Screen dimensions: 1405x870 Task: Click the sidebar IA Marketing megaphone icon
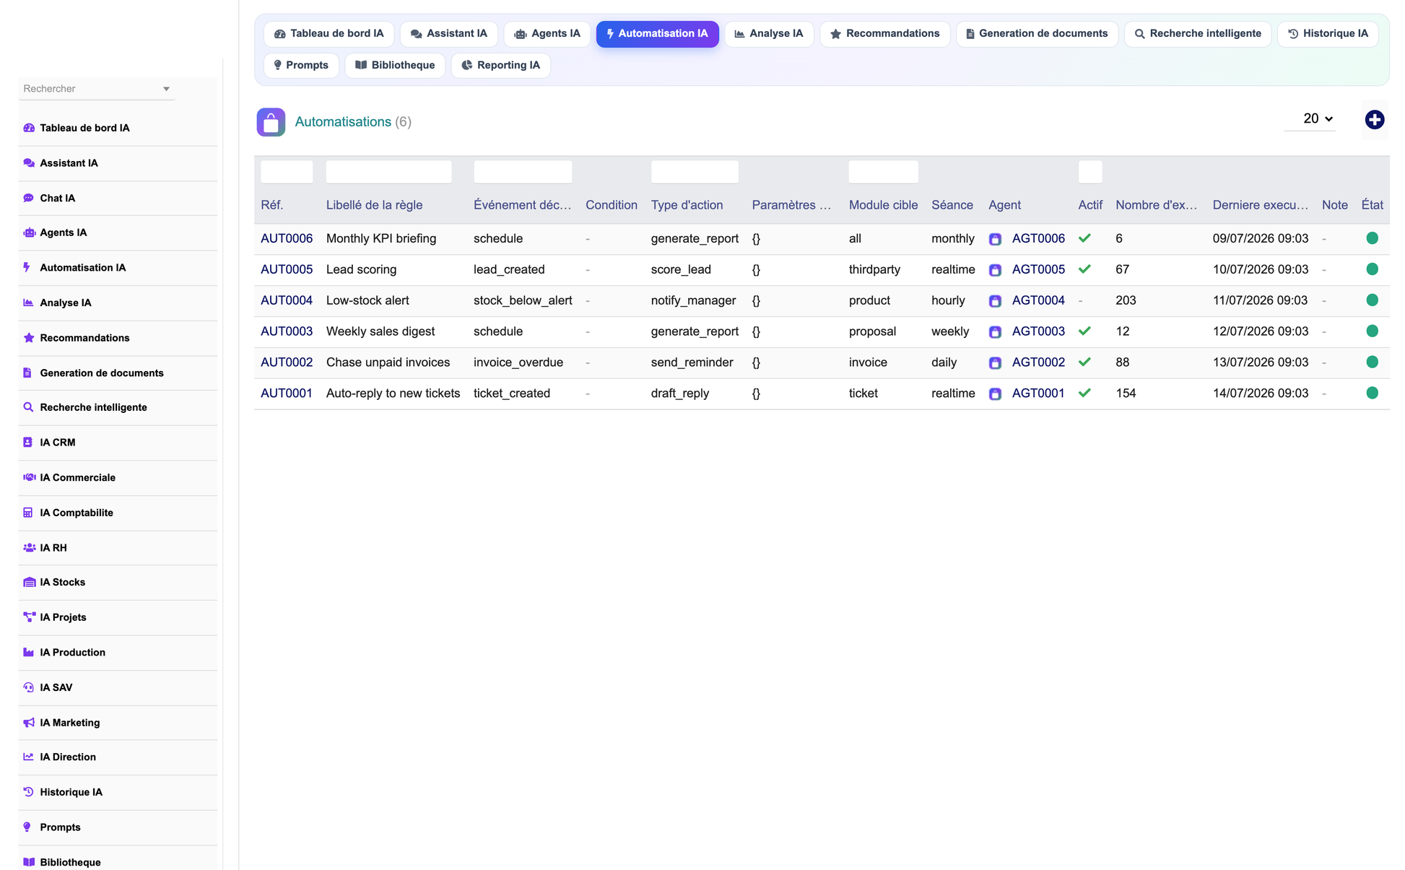click(29, 723)
